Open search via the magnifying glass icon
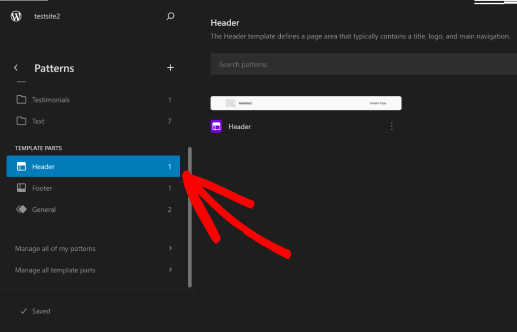Viewport: 517px width, 332px height. (x=171, y=16)
